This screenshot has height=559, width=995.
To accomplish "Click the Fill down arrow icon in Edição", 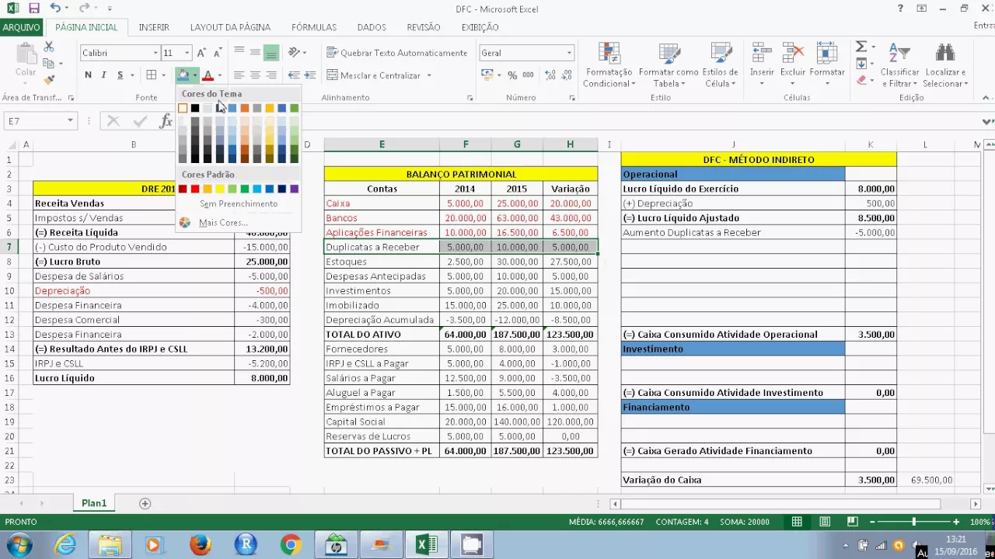I will point(861,64).
